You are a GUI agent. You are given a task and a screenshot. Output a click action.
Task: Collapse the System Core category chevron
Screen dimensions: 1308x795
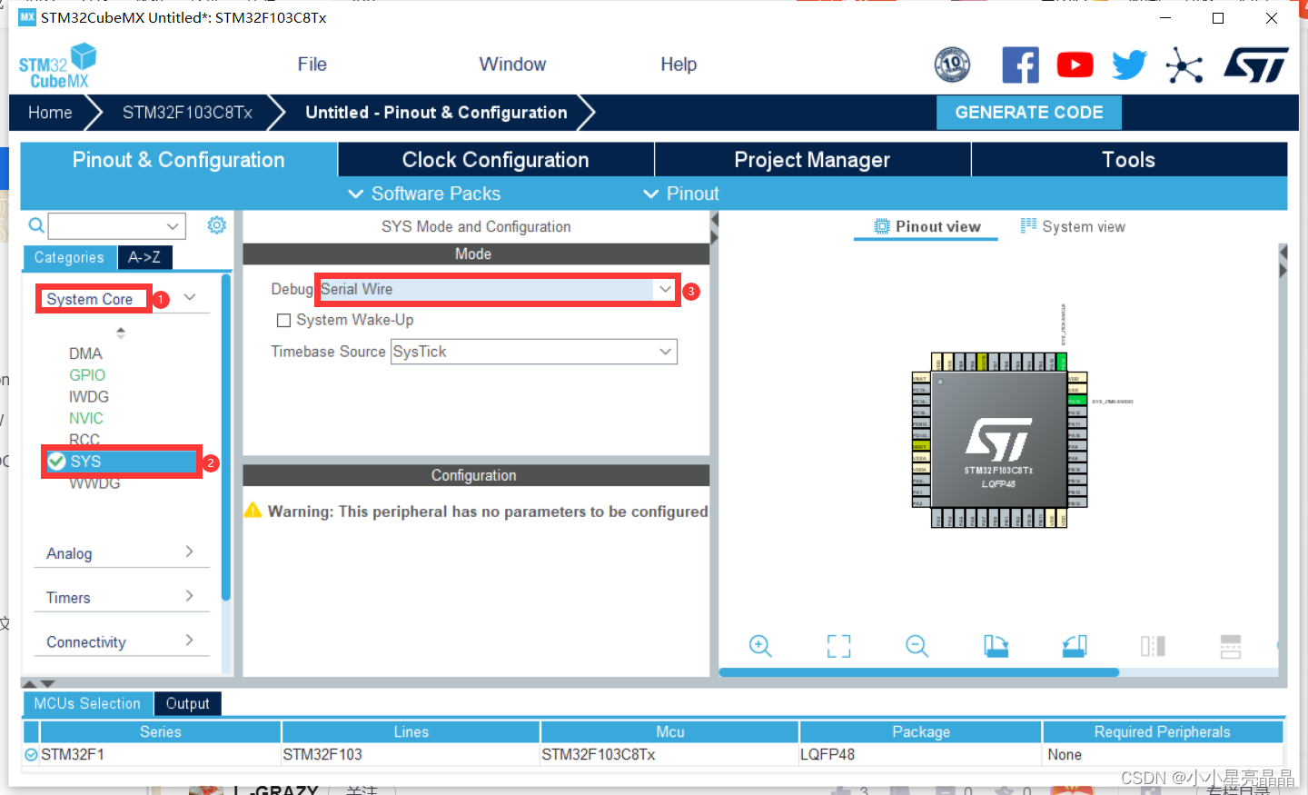point(190,297)
